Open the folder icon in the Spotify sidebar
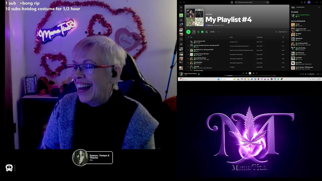 [181, 39]
